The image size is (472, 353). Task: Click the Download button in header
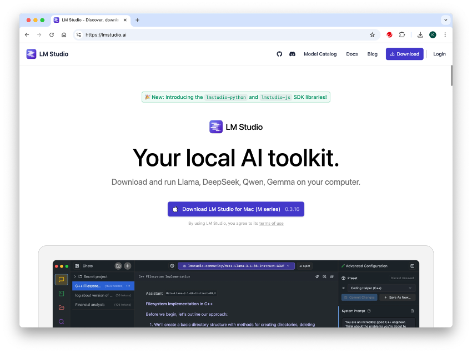click(405, 54)
